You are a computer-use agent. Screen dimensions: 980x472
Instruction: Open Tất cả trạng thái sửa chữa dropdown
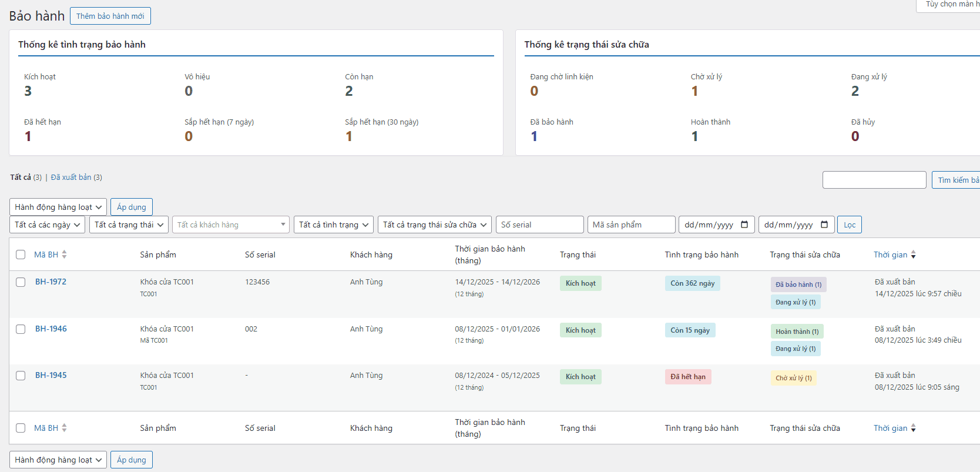(435, 225)
